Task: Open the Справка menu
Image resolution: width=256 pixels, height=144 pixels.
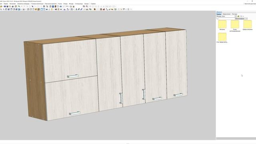Action: [x=93, y=4]
